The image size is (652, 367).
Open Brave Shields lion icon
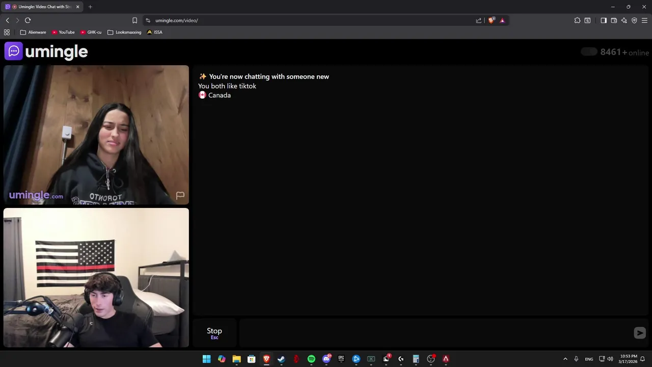pyautogui.click(x=491, y=20)
